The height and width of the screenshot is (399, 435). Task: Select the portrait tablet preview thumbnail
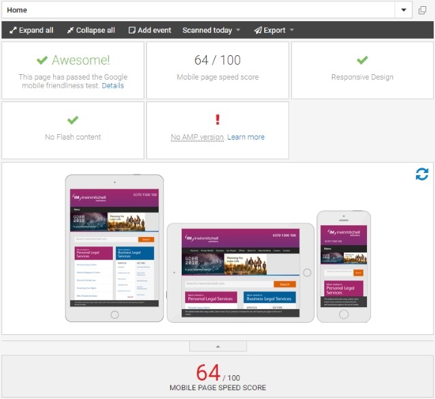pos(114,248)
